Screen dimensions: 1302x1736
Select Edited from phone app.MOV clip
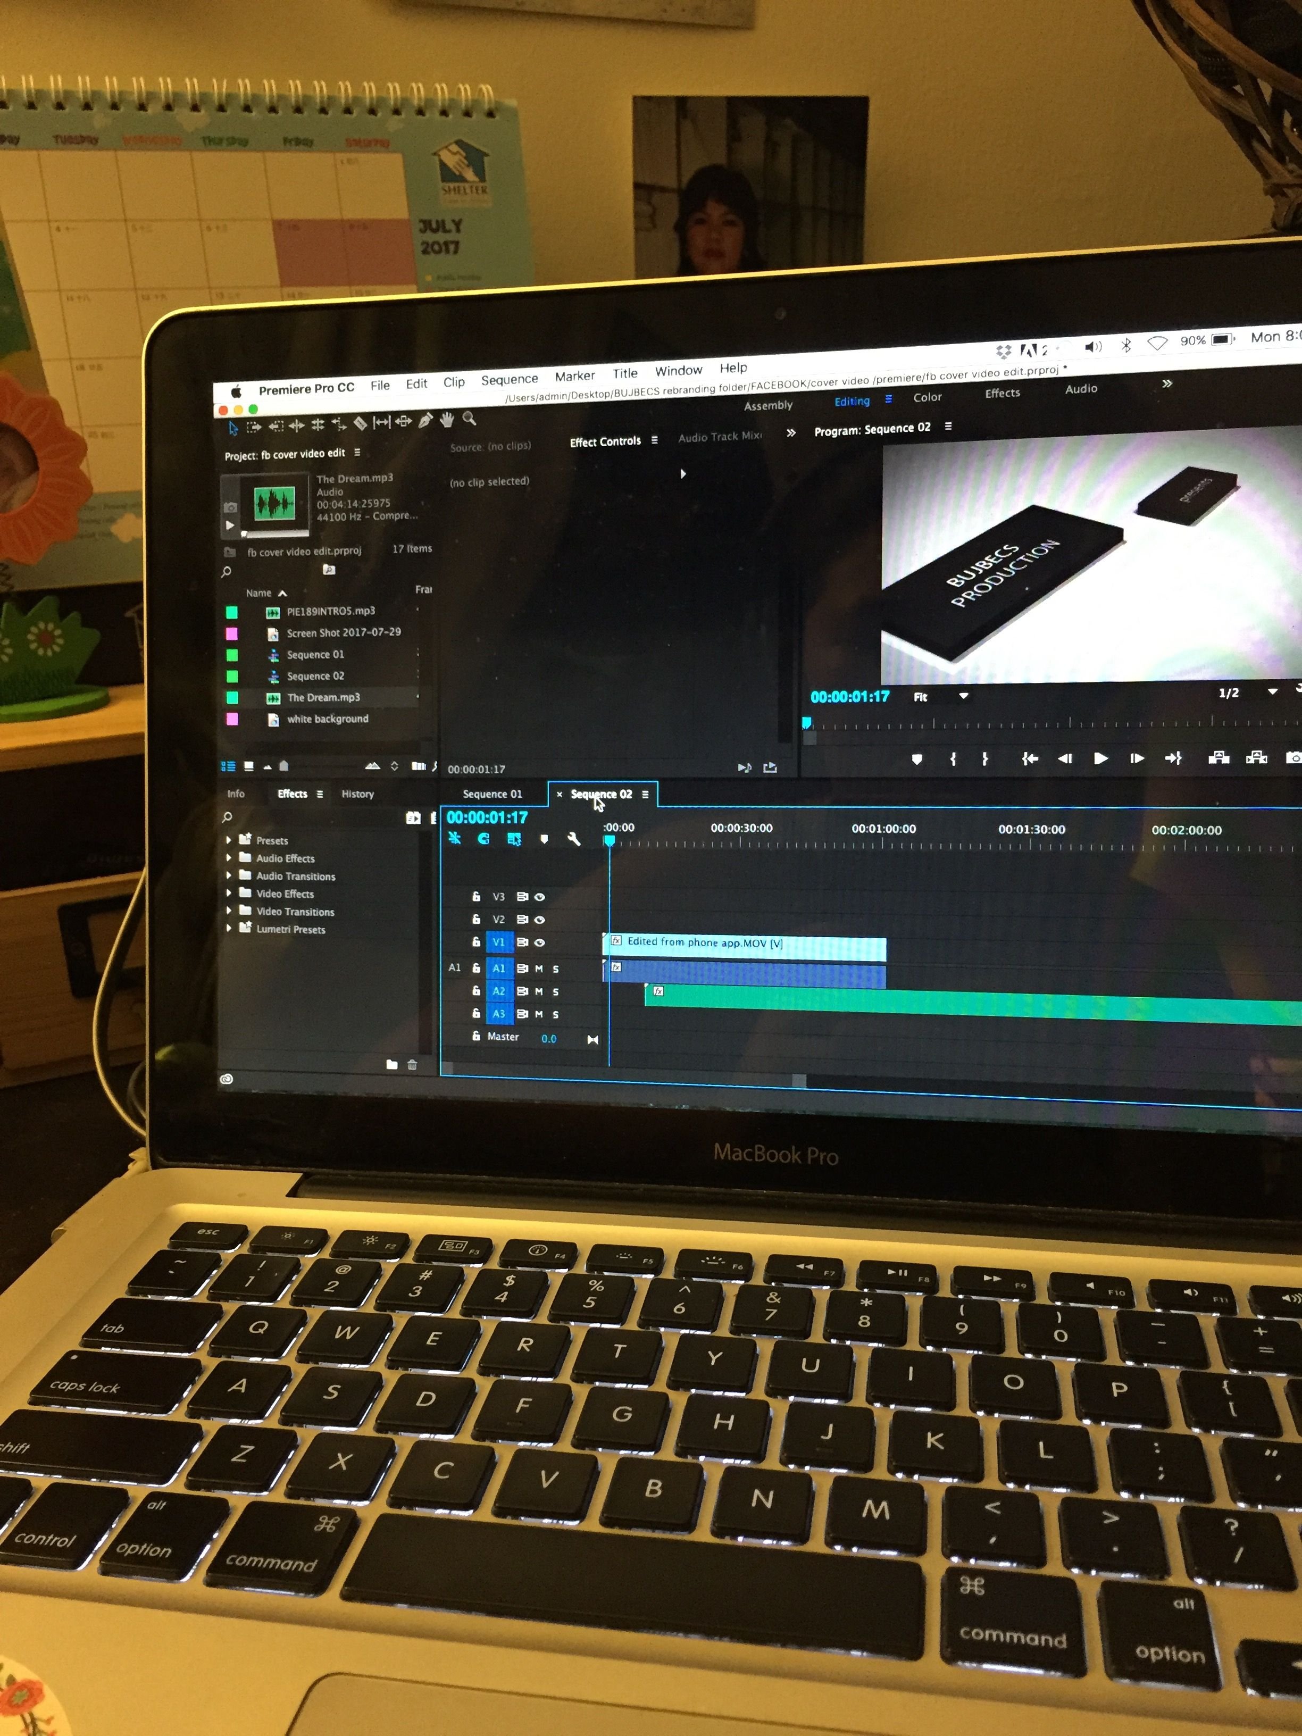[744, 947]
